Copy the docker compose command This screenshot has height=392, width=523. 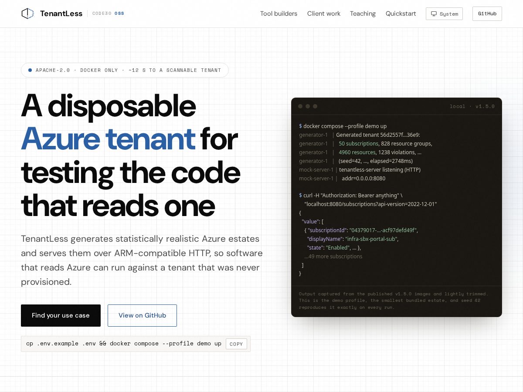point(236,344)
